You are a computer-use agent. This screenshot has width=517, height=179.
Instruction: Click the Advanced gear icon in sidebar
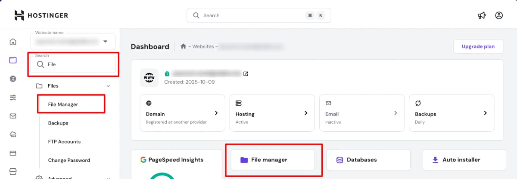(39, 177)
